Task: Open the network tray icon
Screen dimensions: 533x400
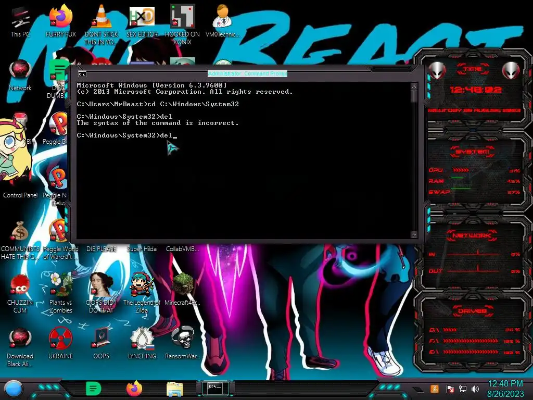Action: [463, 389]
